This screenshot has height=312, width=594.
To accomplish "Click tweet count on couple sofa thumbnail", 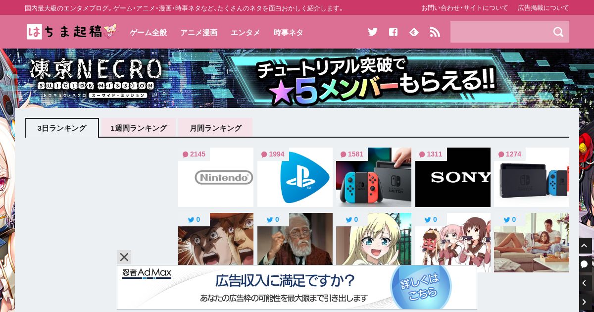I will point(509,219).
